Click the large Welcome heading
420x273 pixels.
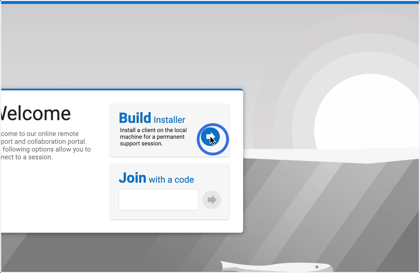tap(35, 113)
